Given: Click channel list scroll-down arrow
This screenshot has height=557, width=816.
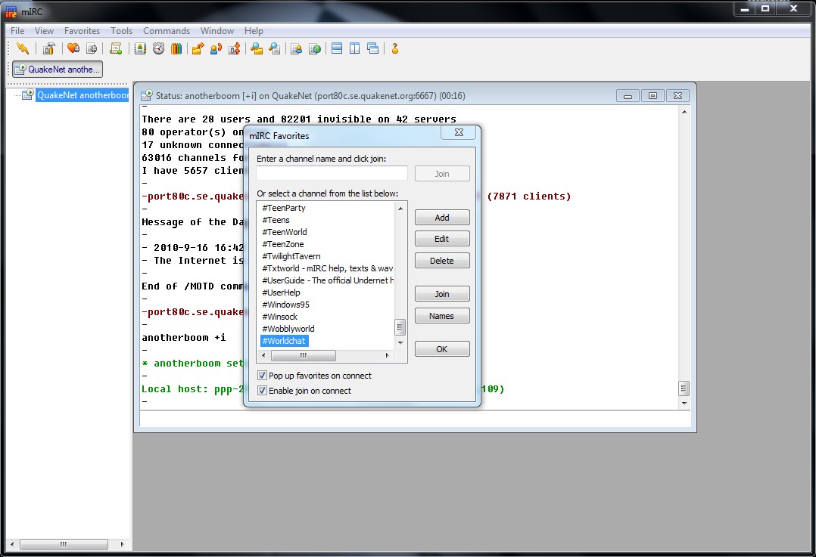Looking at the screenshot, I should [x=400, y=342].
